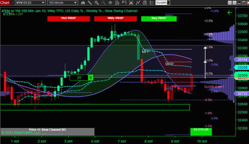Screen dimensions: 249x144
Task: Select the Chart tab
Action: click(5, 2)
